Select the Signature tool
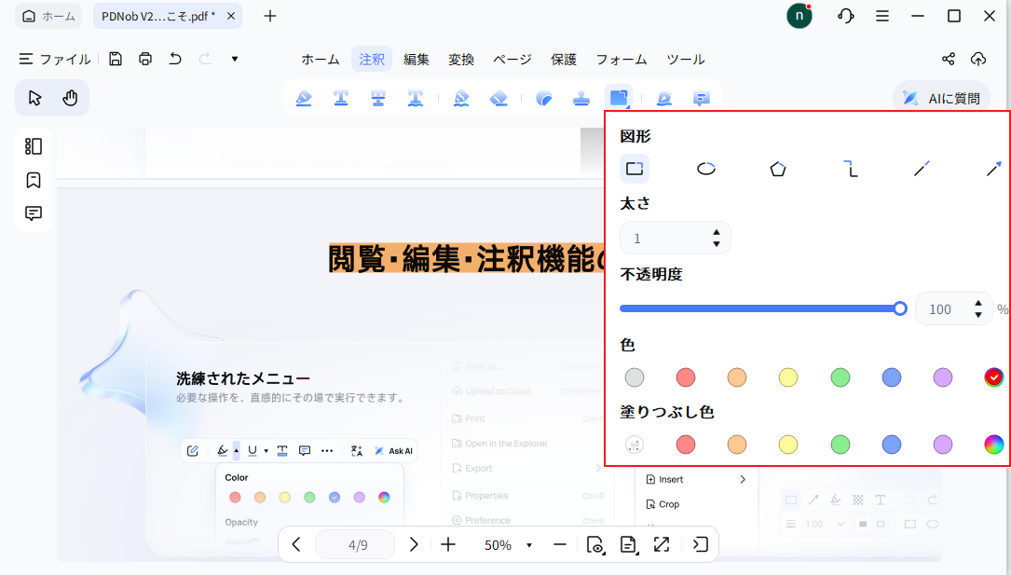This screenshot has height=575, width=1011. (664, 98)
